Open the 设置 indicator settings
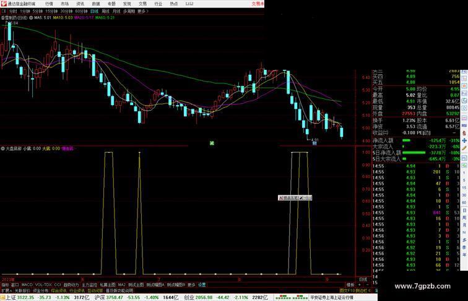The width and height of the screenshot is (468, 301). (x=202, y=285)
